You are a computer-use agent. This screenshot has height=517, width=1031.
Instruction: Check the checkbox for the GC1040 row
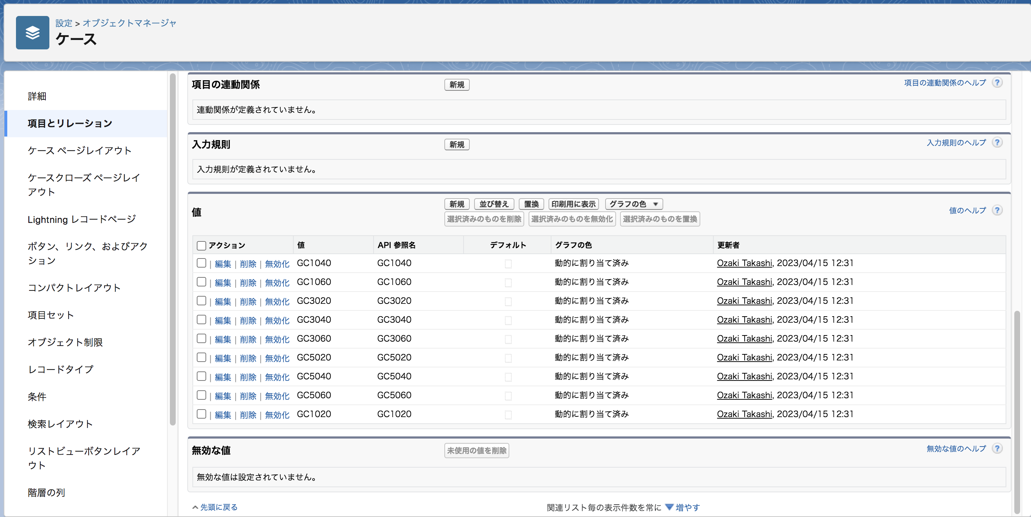click(x=201, y=264)
